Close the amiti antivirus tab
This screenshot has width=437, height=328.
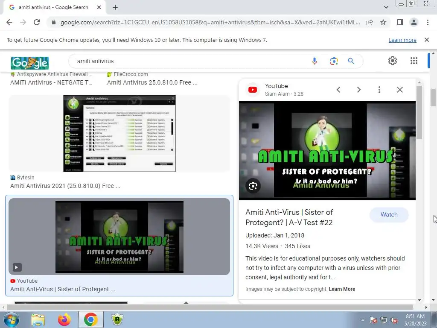click(99, 7)
